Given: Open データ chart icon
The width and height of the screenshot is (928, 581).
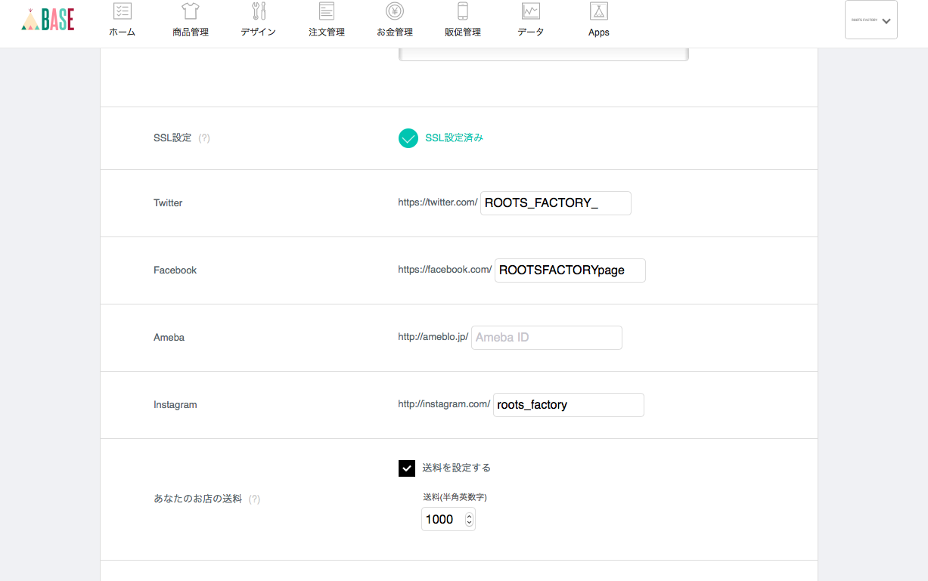Looking at the screenshot, I should coord(531,11).
